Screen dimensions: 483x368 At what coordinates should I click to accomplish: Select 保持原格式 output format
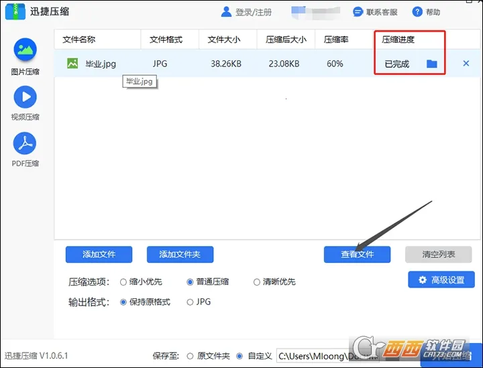click(x=123, y=302)
